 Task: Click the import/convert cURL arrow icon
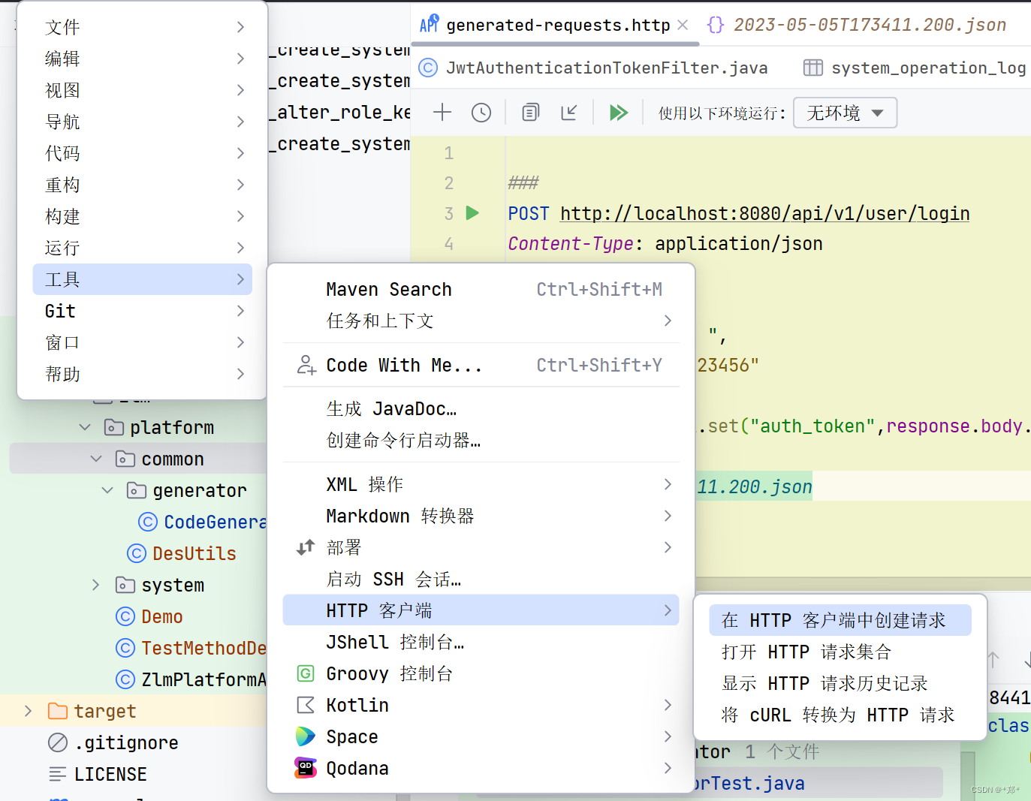tap(569, 113)
